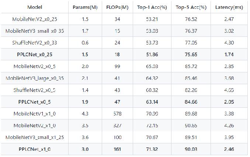Screen dimensions: 250x157
Task: Click the MobileNetV2_x1_0 model name
Action: pyautogui.click(x=35, y=125)
